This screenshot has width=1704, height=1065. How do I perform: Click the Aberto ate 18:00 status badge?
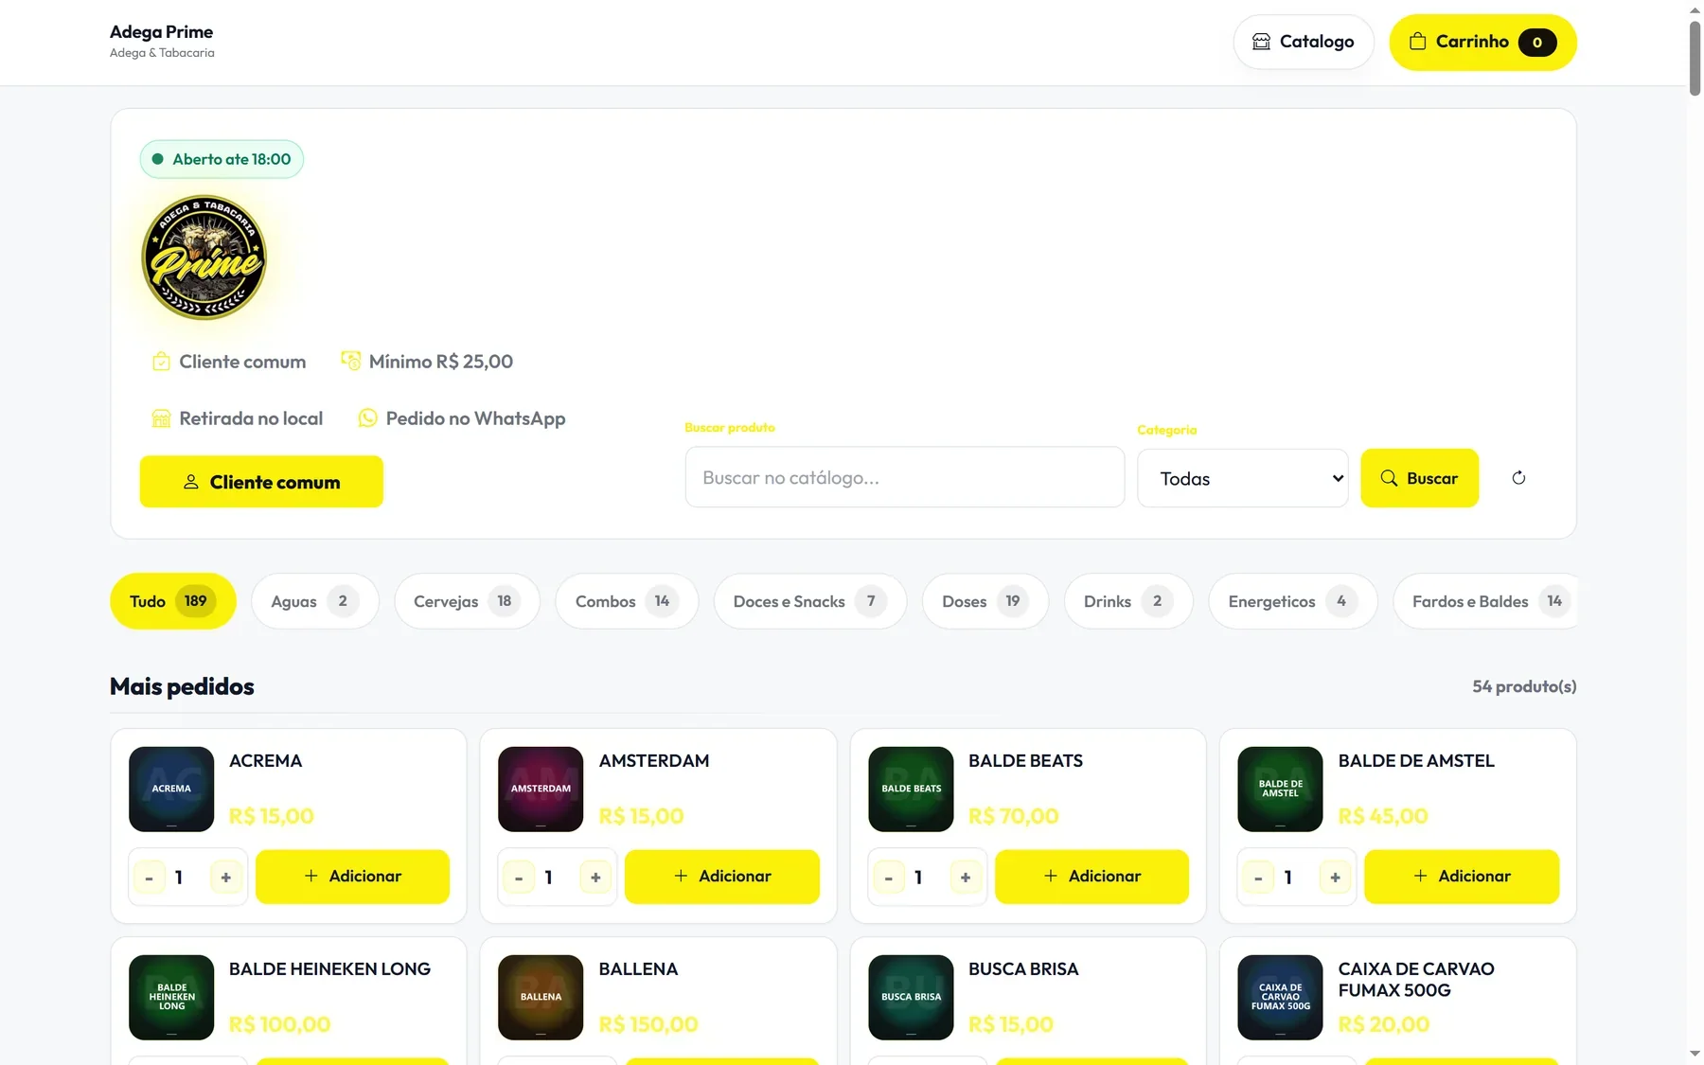tap(222, 159)
